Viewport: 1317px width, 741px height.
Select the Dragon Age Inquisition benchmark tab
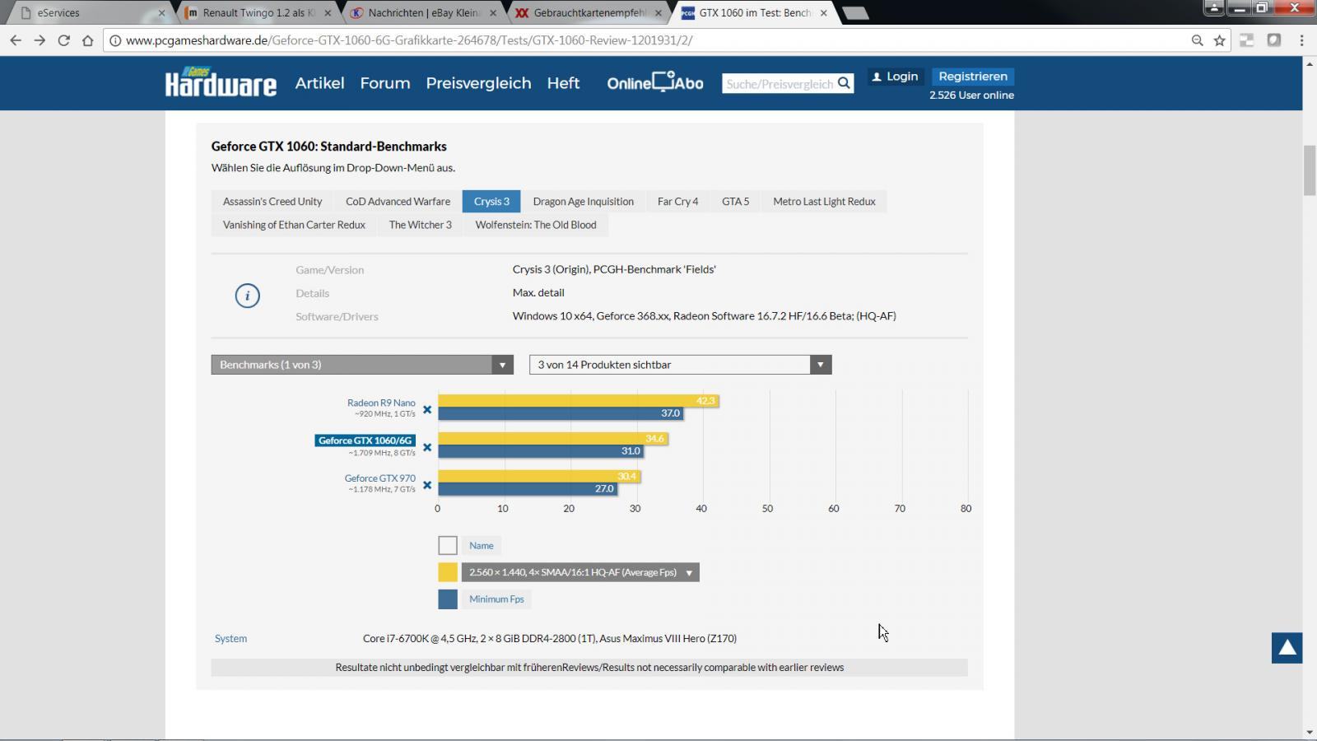[583, 202]
